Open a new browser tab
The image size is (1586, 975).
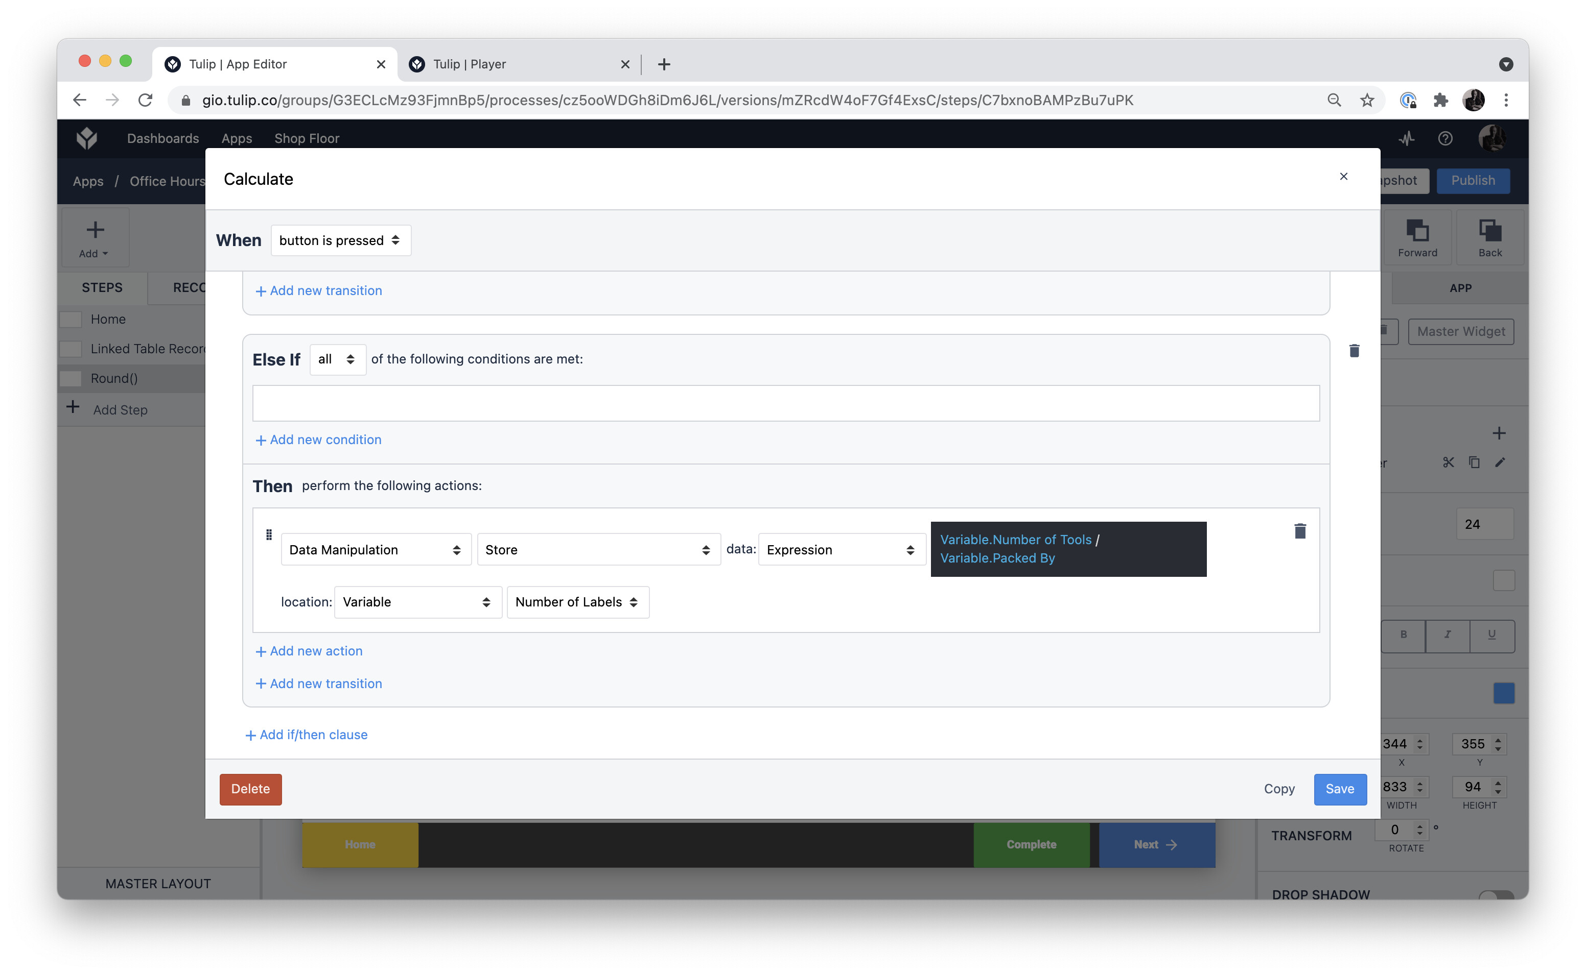point(664,64)
